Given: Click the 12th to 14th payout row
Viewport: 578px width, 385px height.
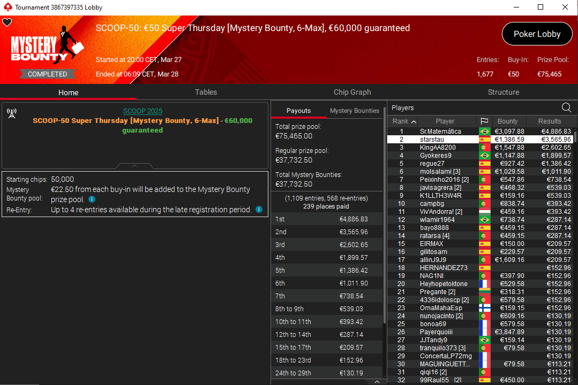Looking at the screenshot, I should pos(327,335).
